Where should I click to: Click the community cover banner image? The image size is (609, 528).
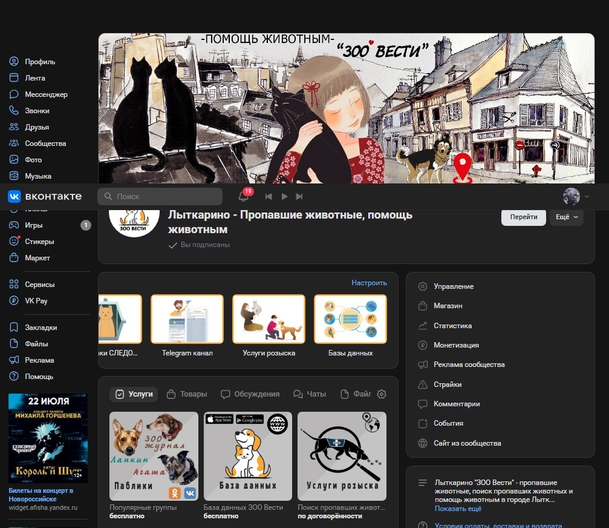point(347,108)
